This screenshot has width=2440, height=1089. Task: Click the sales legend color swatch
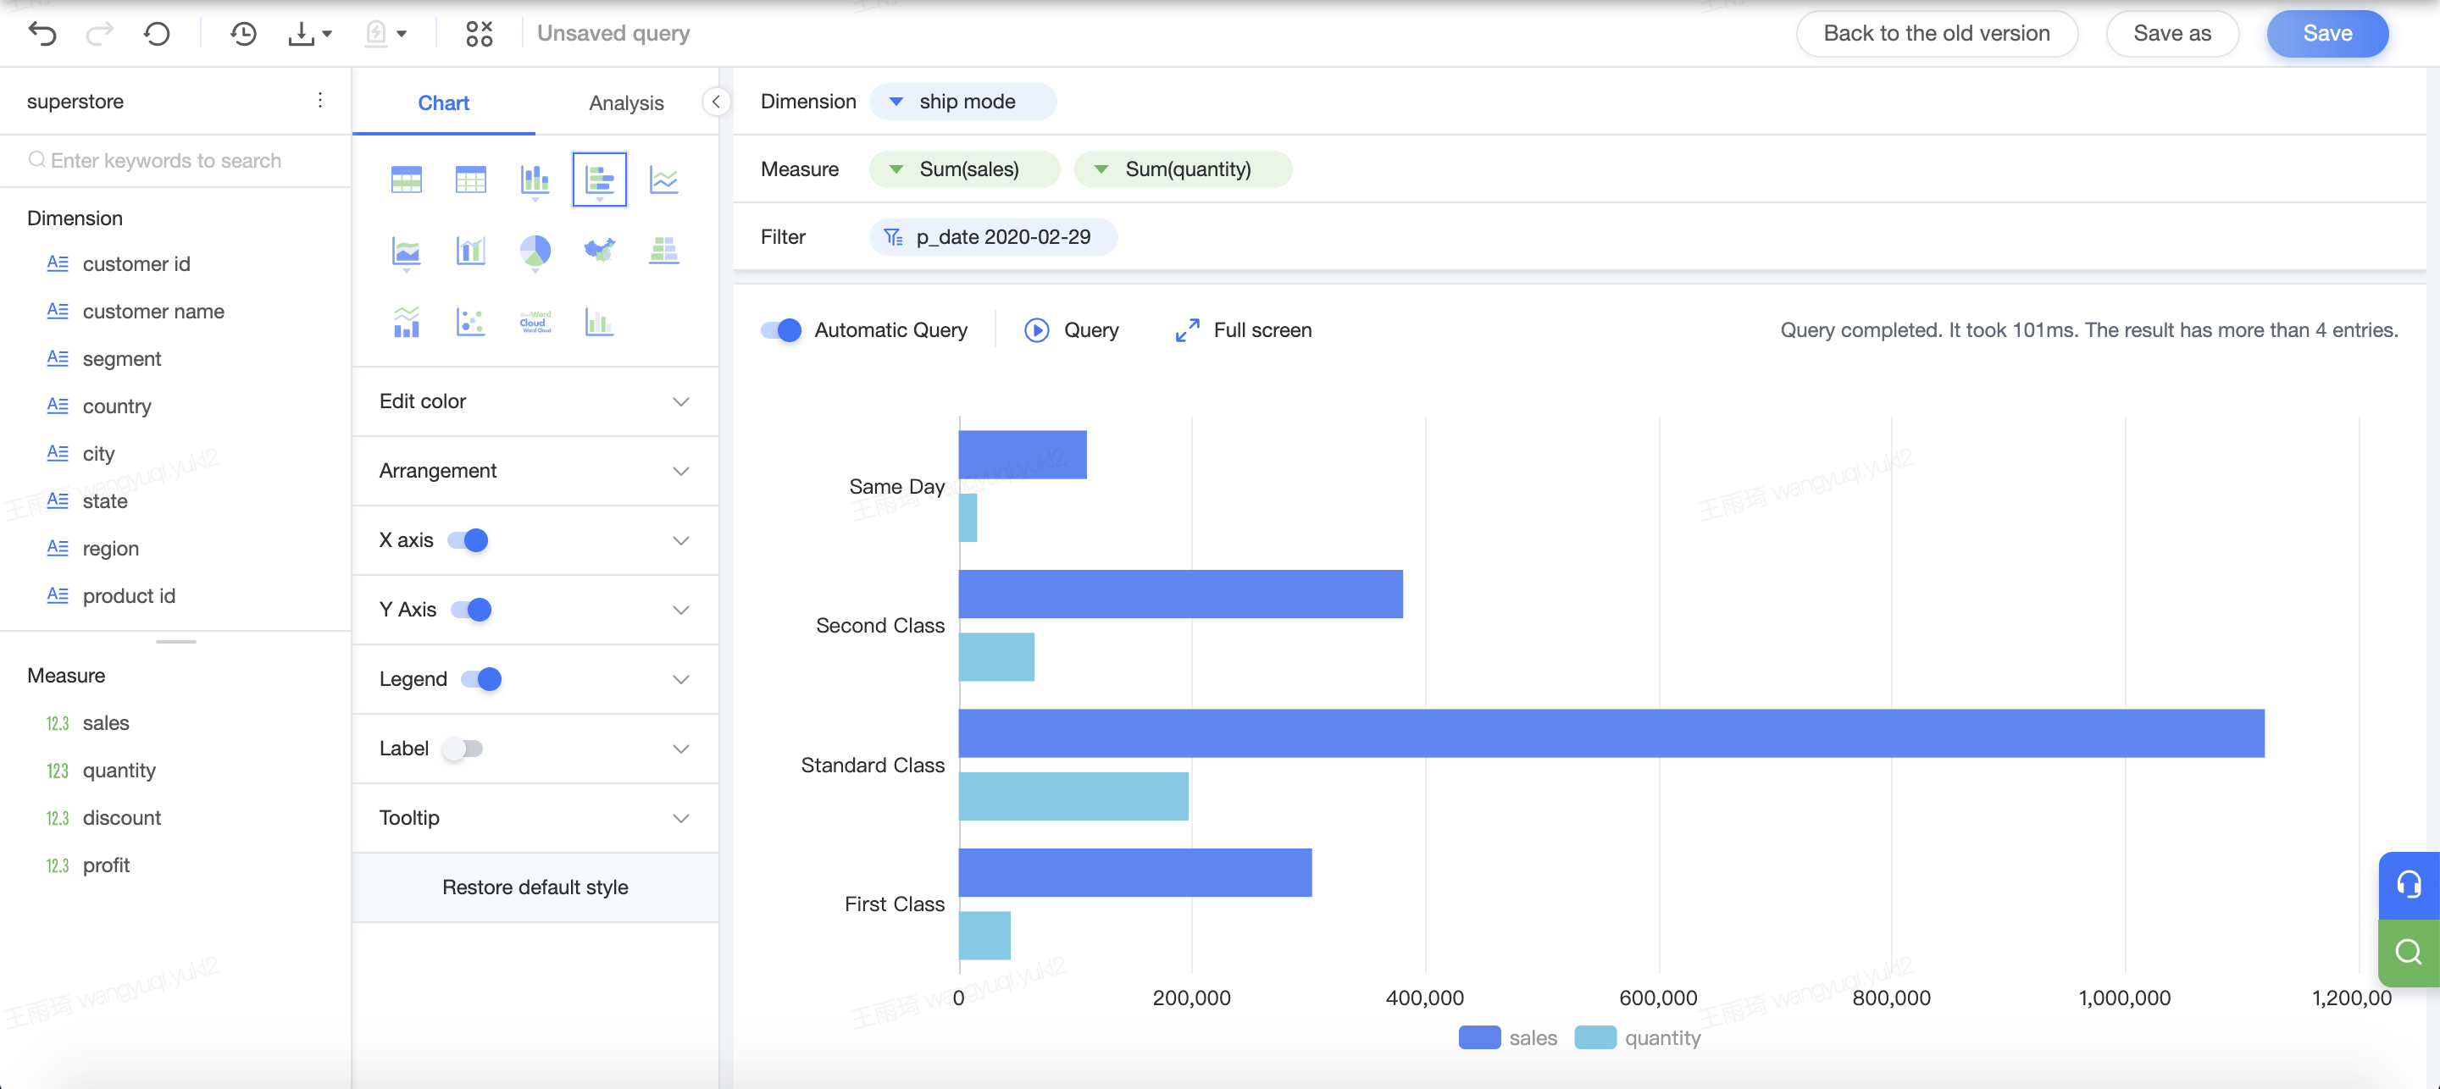coord(1479,1038)
